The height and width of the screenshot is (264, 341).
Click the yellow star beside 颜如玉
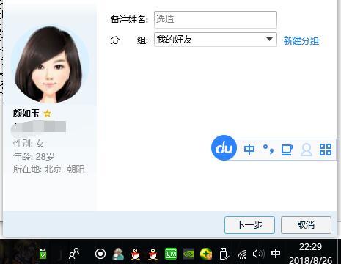pos(47,113)
